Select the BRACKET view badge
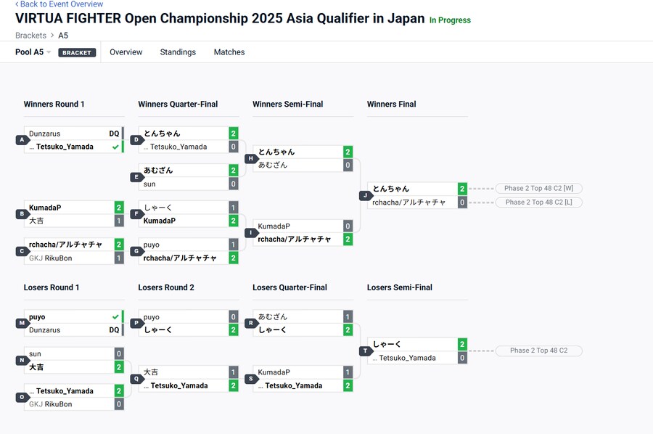The image size is (653, 434). [77, 53]
